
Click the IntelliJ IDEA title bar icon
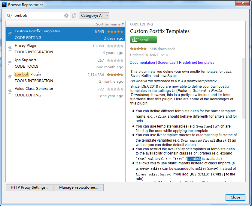(x=4, y=5)
